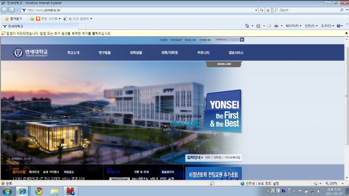This screenshot has width=349, height=196.
Task: Open the address bar history dropdown arrow
Action: [x=256, y=10]
